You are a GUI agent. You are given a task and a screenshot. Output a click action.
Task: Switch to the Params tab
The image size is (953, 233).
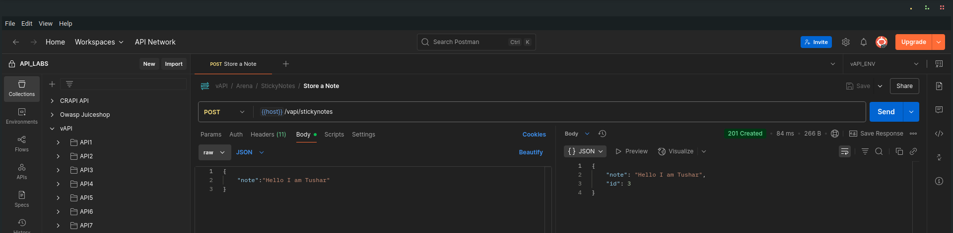(211, 135)
